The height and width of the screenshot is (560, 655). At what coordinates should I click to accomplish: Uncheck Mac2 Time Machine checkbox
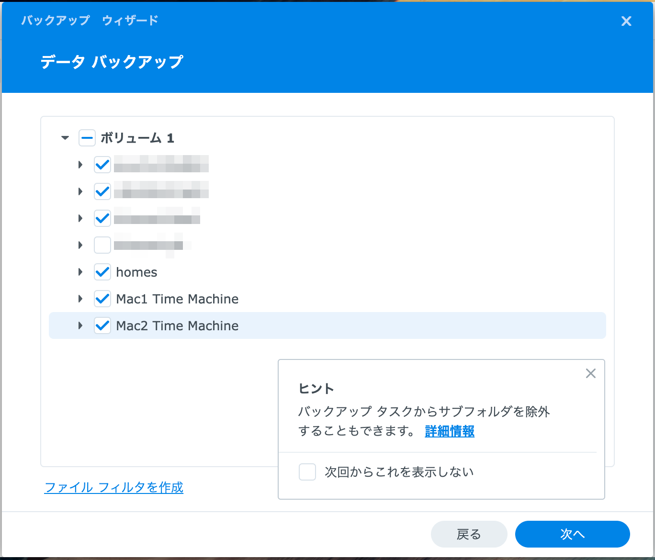click(x=102, y=325)
